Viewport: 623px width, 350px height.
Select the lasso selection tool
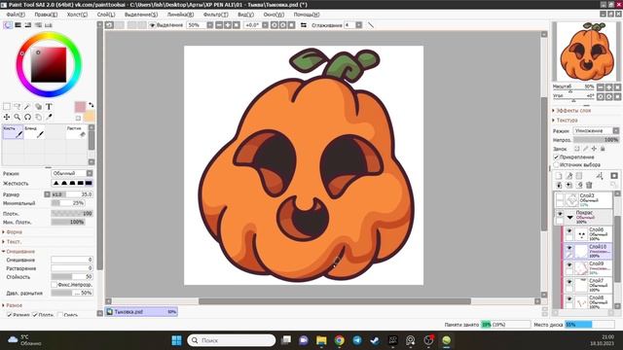(x=18, y=106)
